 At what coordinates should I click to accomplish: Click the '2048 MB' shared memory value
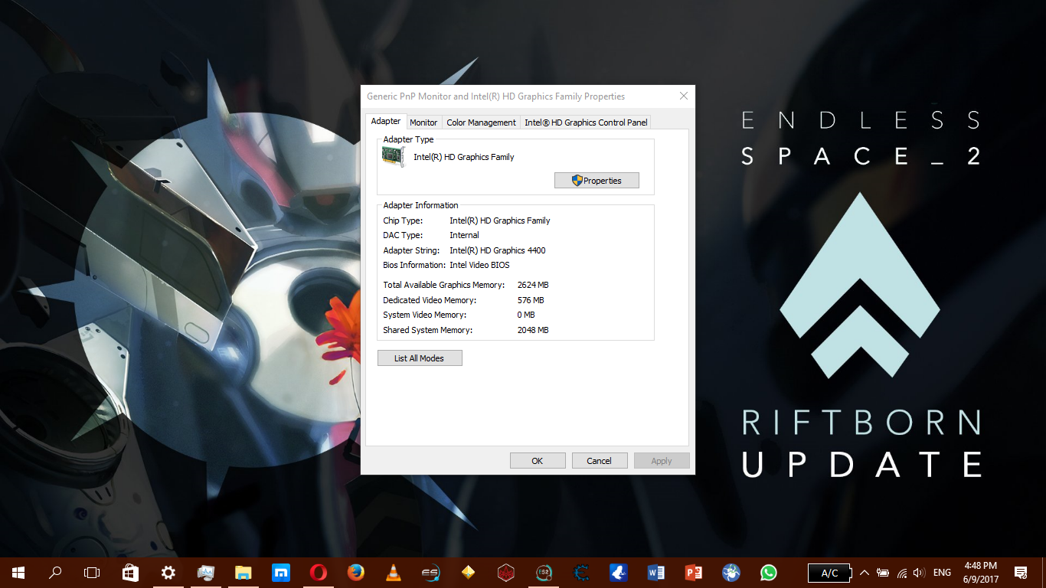pyautogui.click(x=533, y=330)
